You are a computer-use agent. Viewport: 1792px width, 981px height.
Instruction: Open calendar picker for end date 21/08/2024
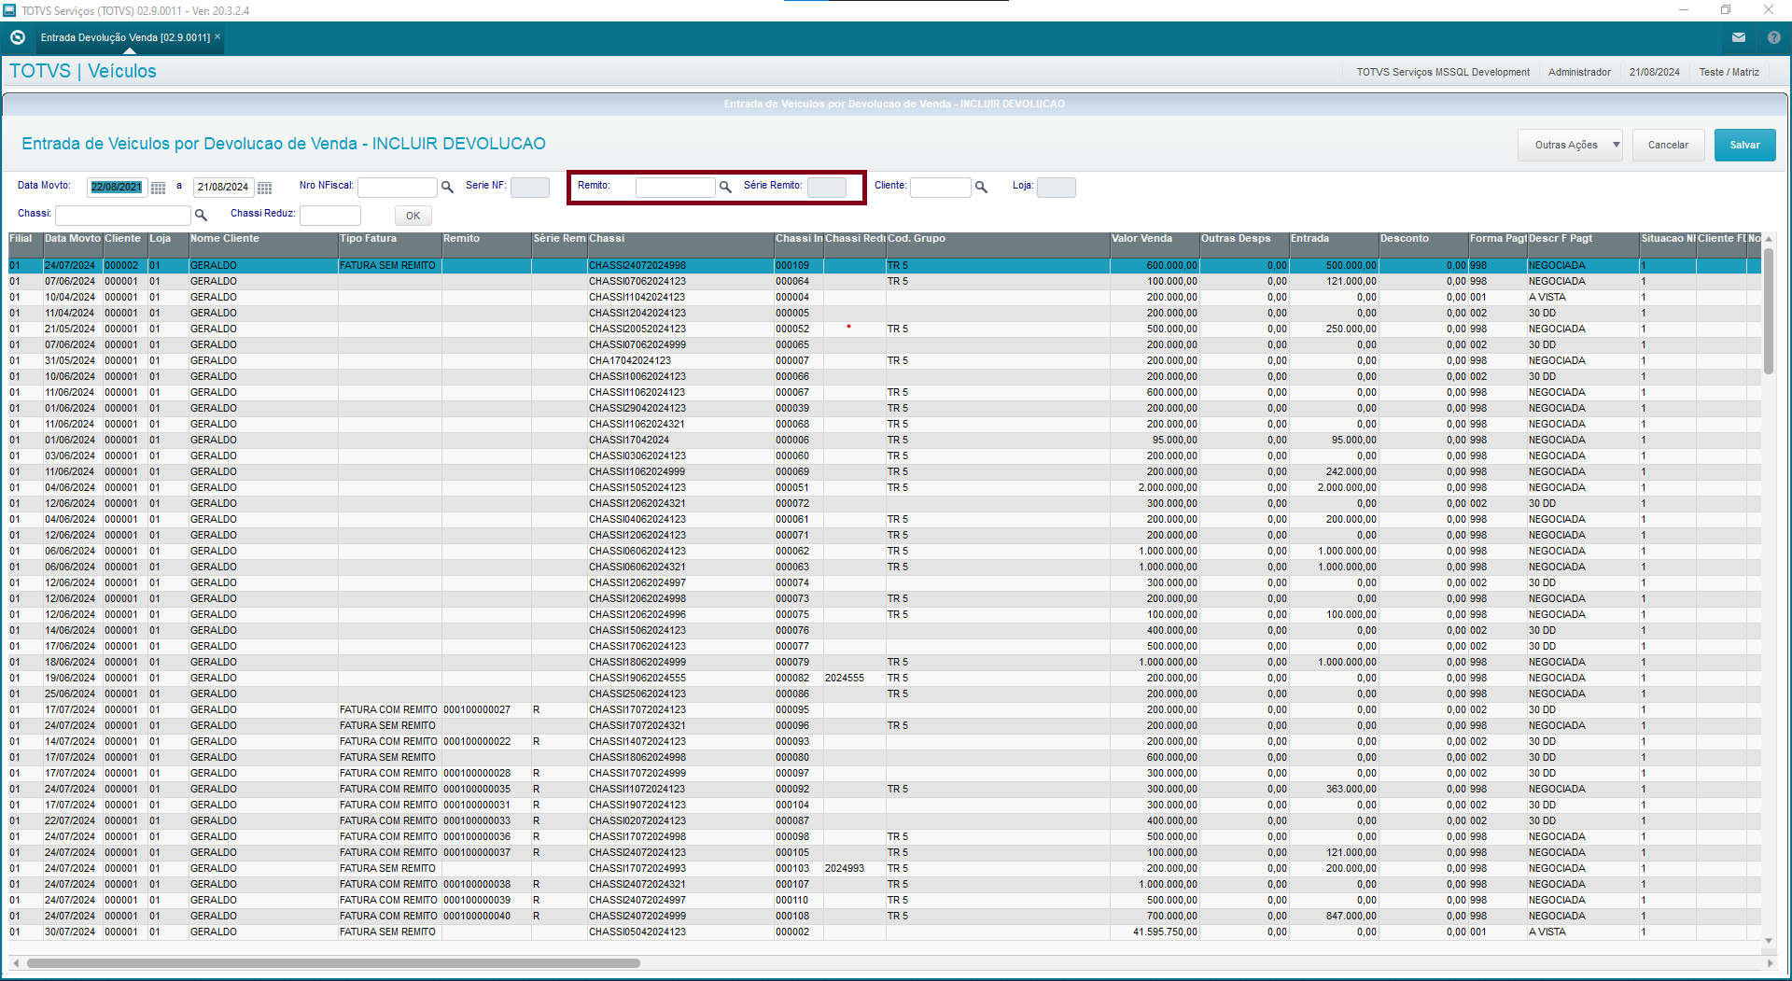(x=265, y=188)
